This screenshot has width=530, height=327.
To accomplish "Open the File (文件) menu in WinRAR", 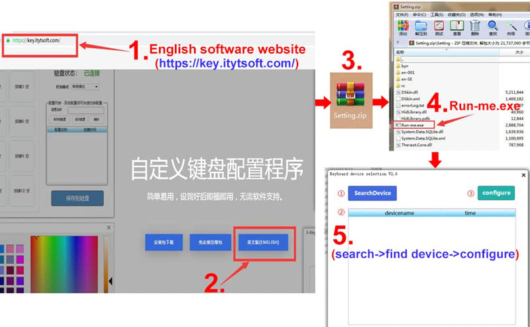I will pos(402,15).
